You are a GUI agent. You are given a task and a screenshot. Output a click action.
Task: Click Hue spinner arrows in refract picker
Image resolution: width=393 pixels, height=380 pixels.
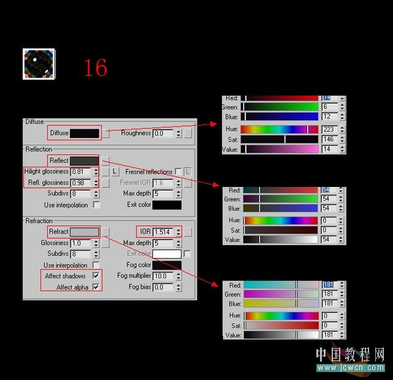pos(341,316)
